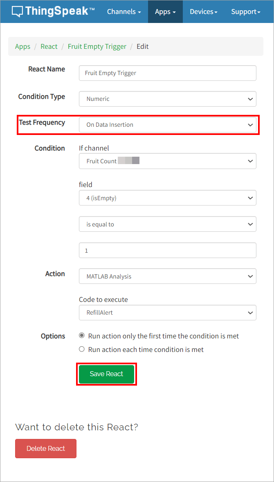Open the field 4 (isEmpty) dropdown
This screenshot has width=274, height=482.
click(x=167, y=198)
